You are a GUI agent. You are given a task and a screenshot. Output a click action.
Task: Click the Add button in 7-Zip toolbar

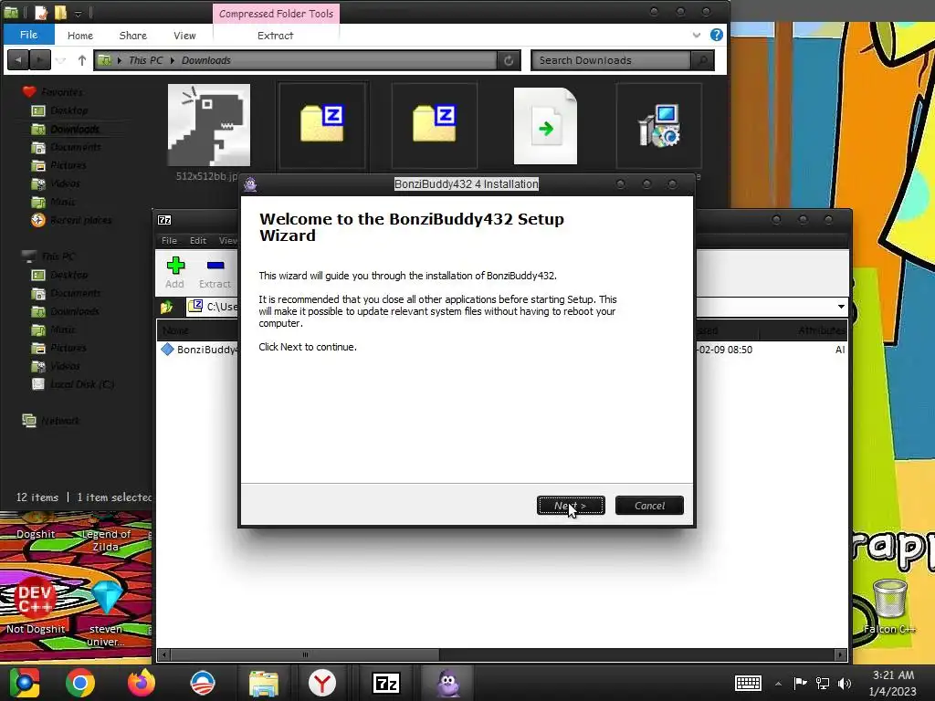[174, 272]
